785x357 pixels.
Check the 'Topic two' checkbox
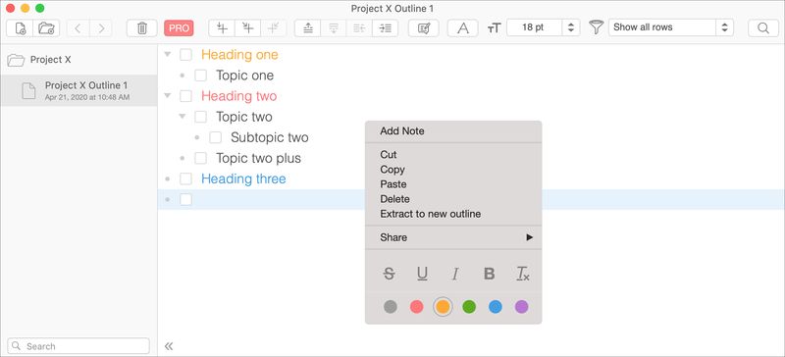pyautogui.click(x=201, y=117)
